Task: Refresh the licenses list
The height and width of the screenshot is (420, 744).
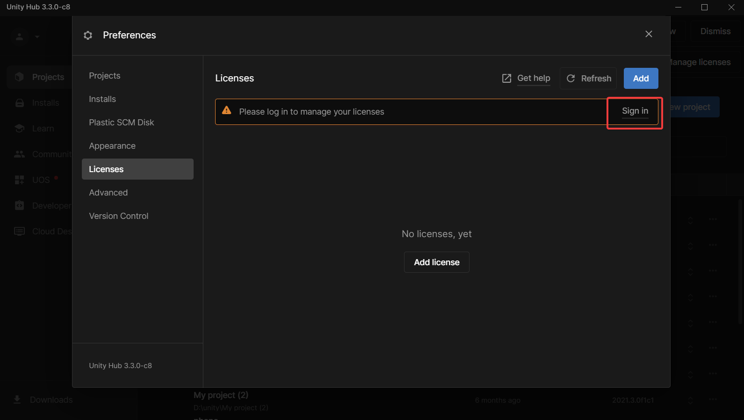Action: (x=588, y=79)
